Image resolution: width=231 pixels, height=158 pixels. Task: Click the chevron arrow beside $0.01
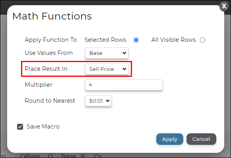pos(108,101)
